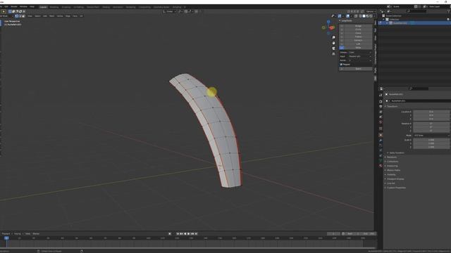Expand the Delta Transform panel
The image size is (451, 253).
[396, 153]
